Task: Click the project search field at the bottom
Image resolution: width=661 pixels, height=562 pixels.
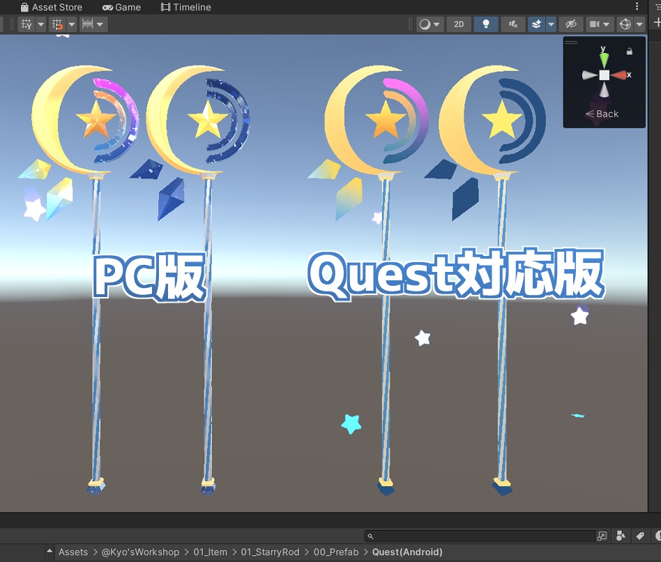Action: click(481, 536)
